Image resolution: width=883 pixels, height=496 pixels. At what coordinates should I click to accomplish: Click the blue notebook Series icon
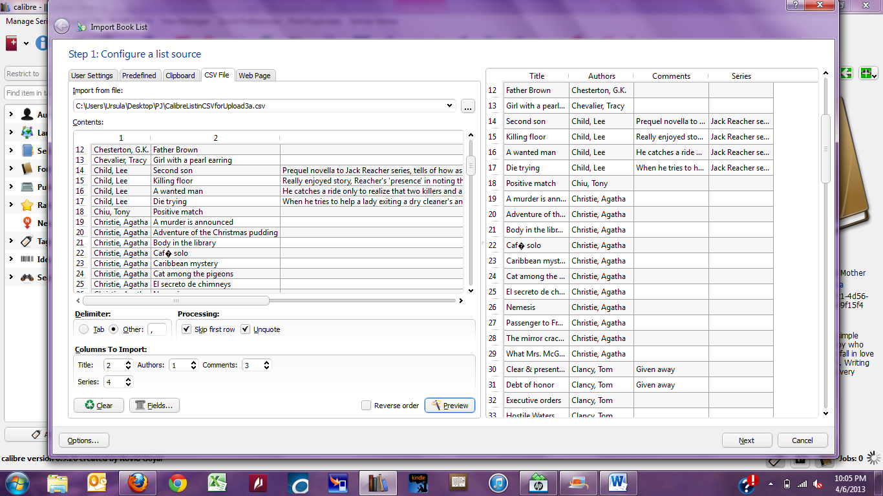[x=27, y=150]
